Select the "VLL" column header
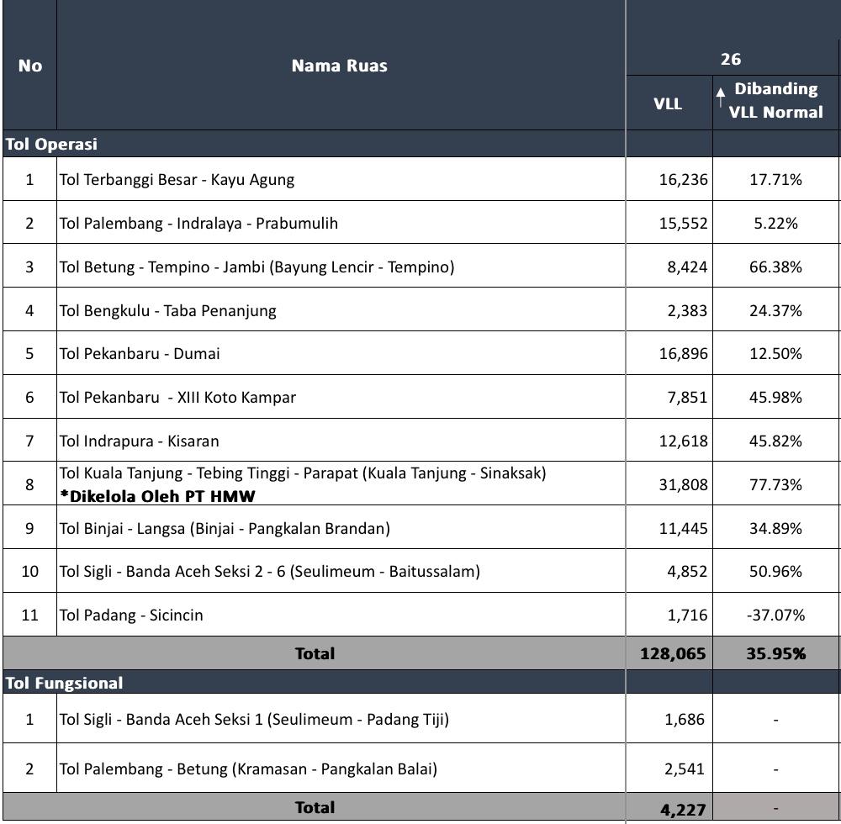841x824 pixels. coord(668,104)
